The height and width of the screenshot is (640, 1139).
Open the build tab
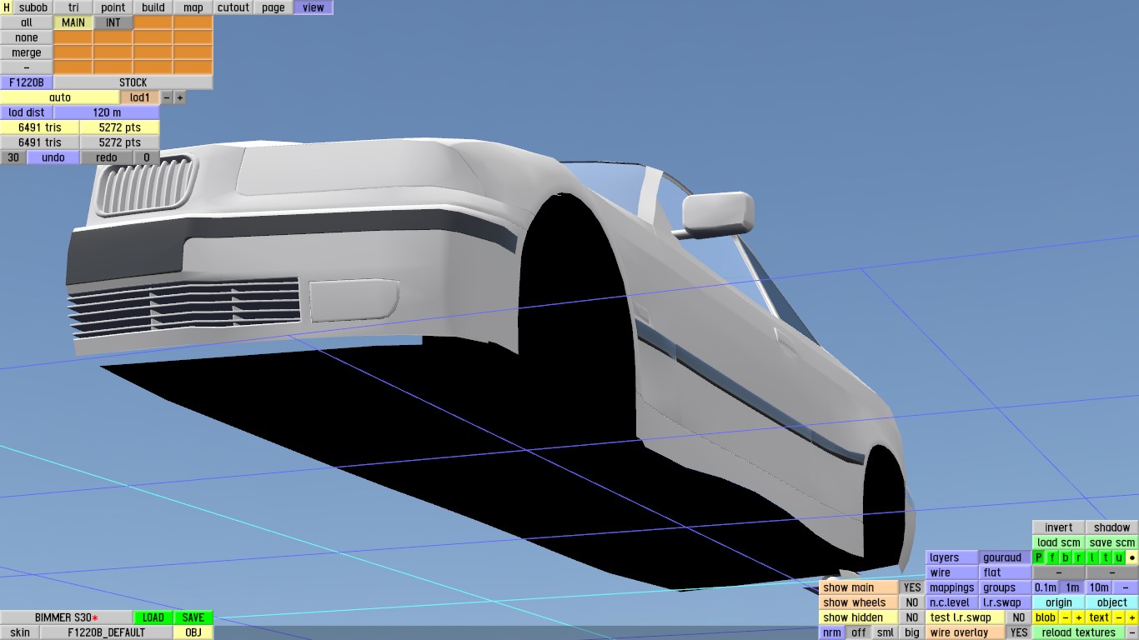coord(153,7)
